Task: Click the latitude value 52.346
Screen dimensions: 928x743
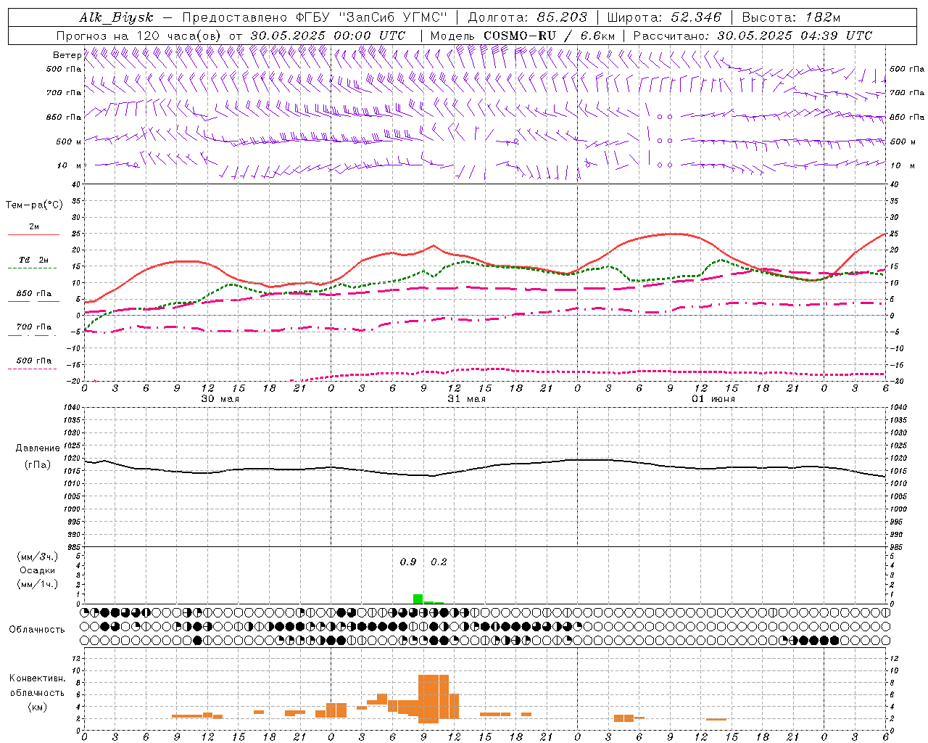Action: tap(696, 17)
